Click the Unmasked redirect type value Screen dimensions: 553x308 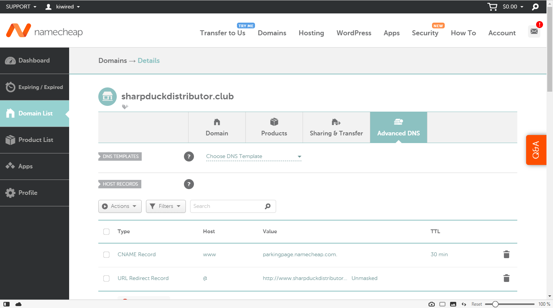pyautogui.click(x=364, y=278)
